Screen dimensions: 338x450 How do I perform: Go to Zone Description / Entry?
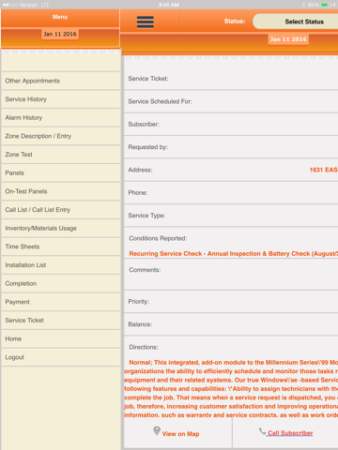tap(61, 136)
